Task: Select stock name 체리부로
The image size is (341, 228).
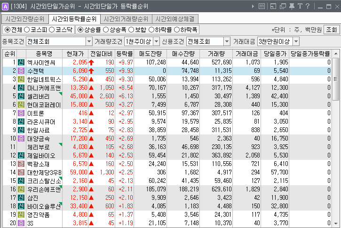Action: coord(39,147)
